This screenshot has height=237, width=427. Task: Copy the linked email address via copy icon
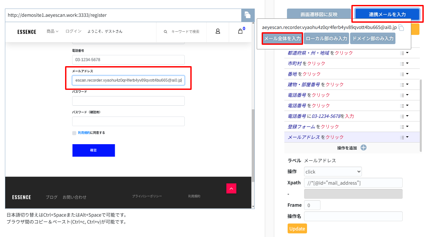(401, 28)
